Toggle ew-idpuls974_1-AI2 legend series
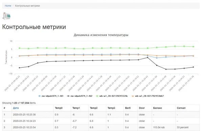 click(80, 96)
